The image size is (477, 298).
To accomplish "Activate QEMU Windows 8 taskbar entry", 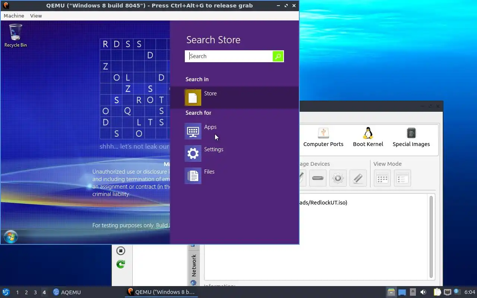I will click(161, 292).
